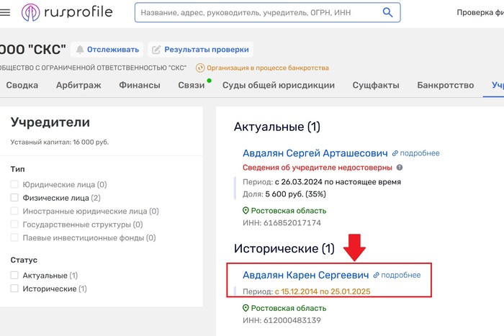Image resolution: width=504 pixels, height=336 pixels.
Task: Click the search magnifier icon
Action: (x=387, y=12)
